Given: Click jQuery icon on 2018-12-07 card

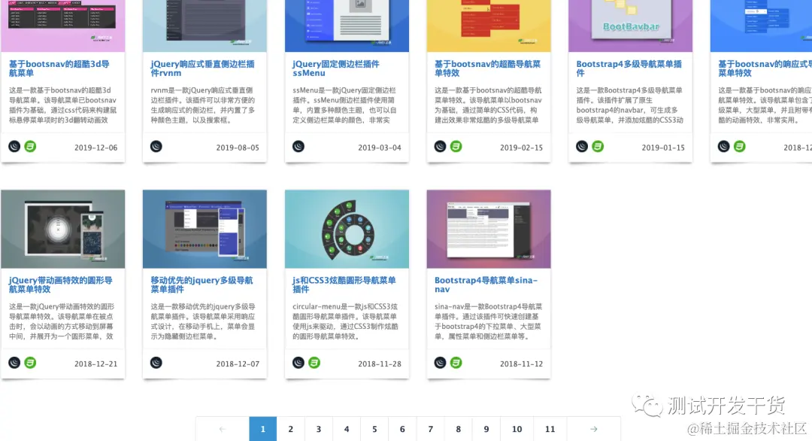Looking at the screenshot, I should 156,363.
